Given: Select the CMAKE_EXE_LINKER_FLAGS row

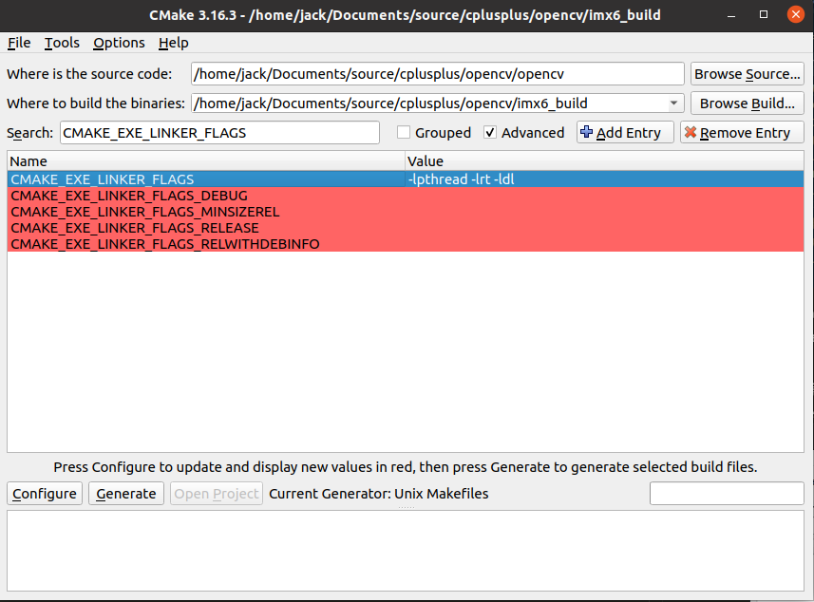Looking at the screenshot, I should [406, 179].
